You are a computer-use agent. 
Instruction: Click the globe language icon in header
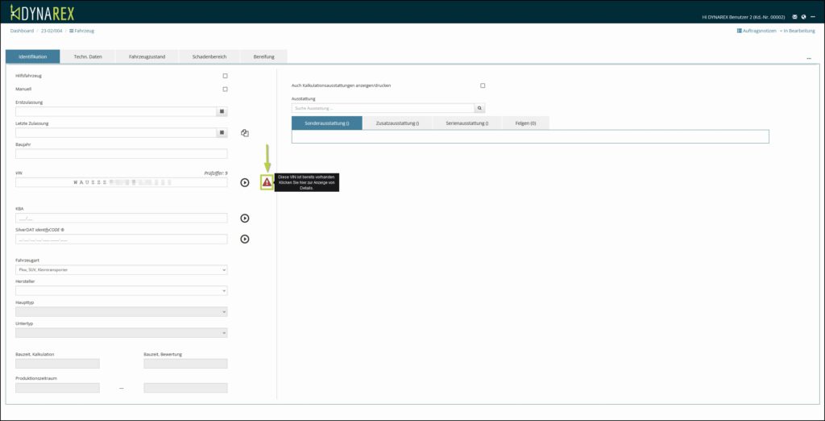[803, 16]
